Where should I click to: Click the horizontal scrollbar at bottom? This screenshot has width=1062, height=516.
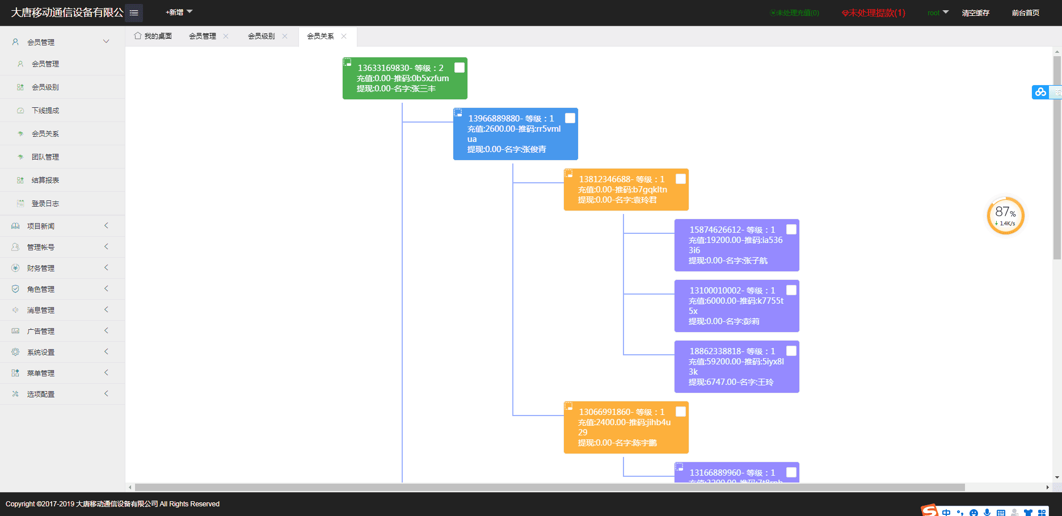[x=549, y=487]
